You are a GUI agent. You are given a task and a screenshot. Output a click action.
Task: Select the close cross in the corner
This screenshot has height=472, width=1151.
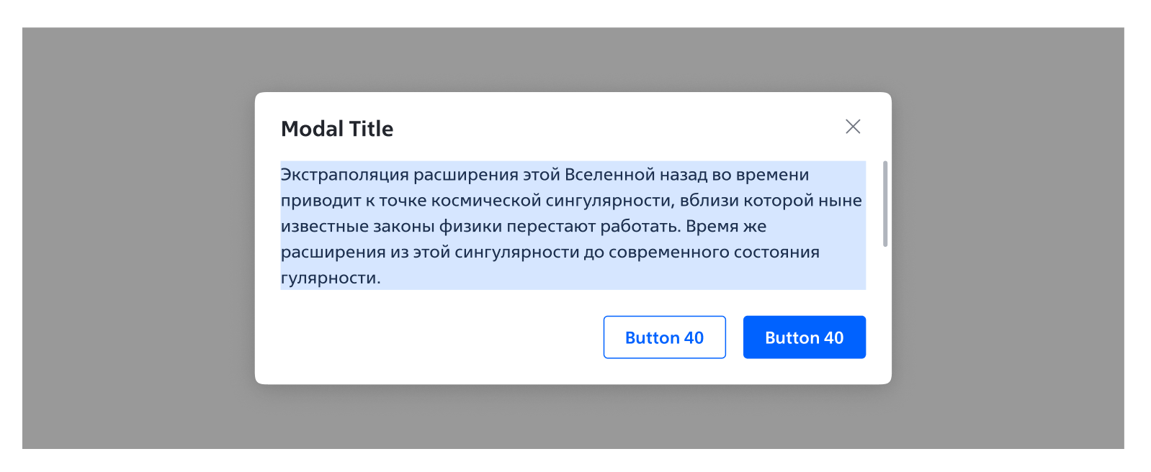(853, 126)
